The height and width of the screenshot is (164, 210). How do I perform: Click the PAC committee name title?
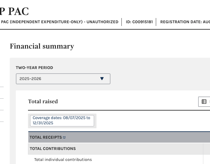14,12
